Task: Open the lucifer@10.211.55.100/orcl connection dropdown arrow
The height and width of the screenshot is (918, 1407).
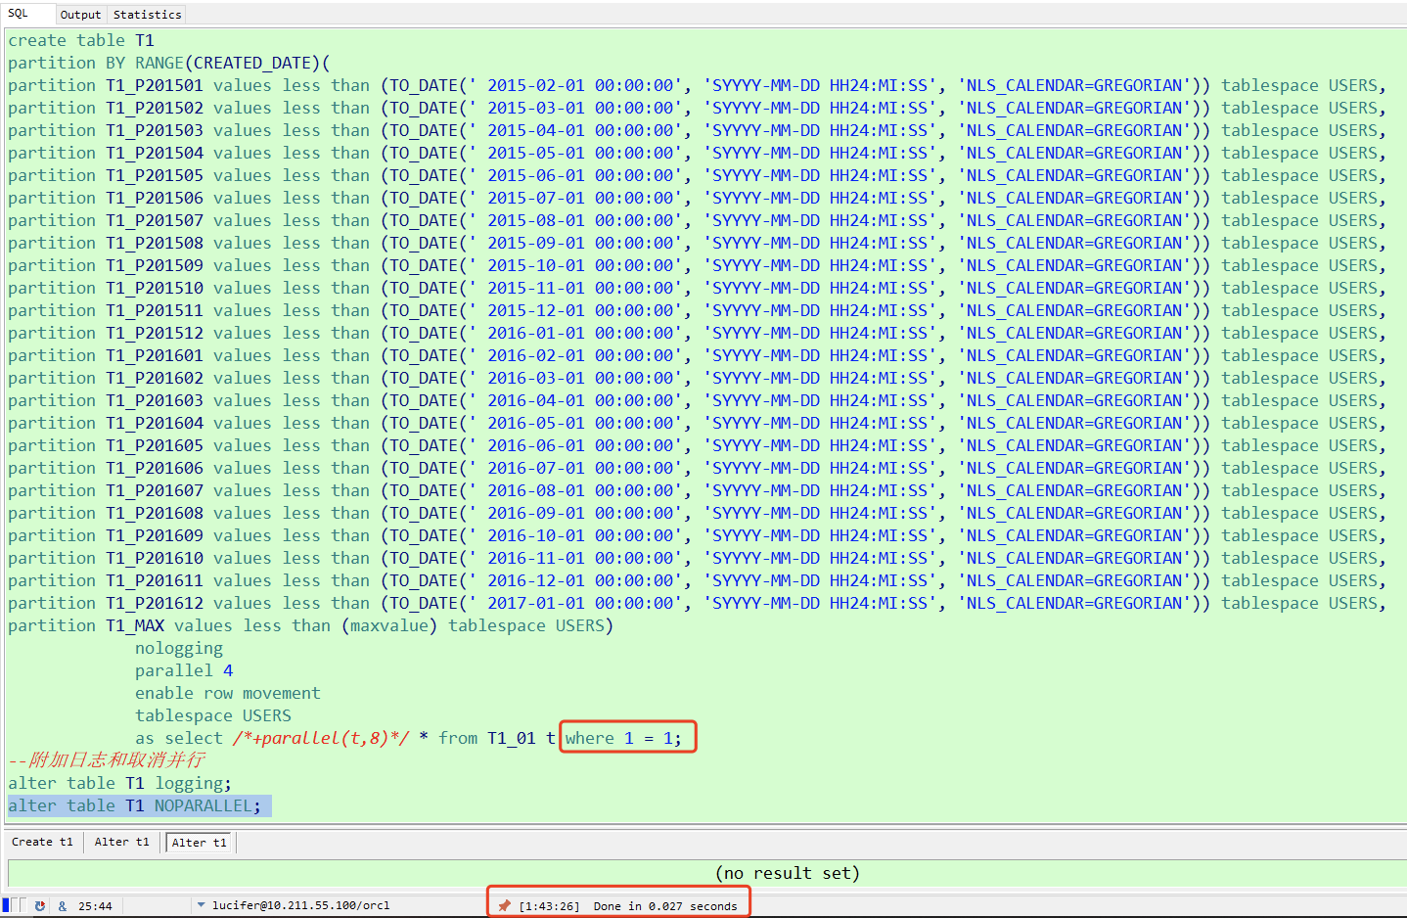Action: (x=201, y=905)
